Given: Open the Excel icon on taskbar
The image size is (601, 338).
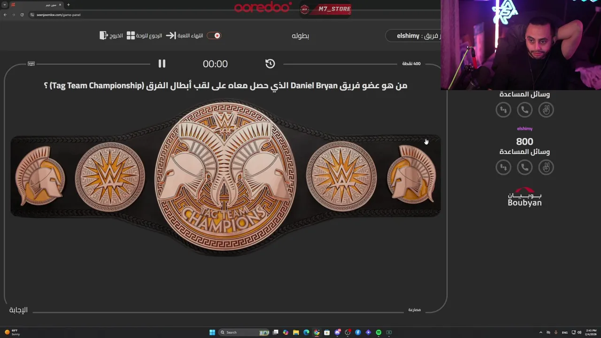Looking at the screenshot, I should tap(389, 332).
